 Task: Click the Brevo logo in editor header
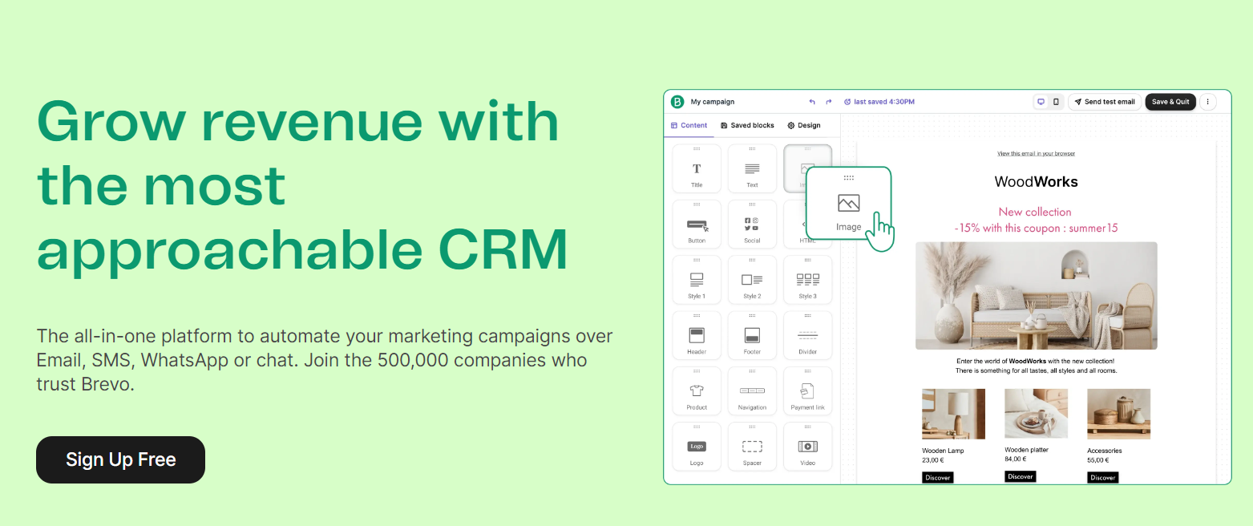tap(677, 102)
